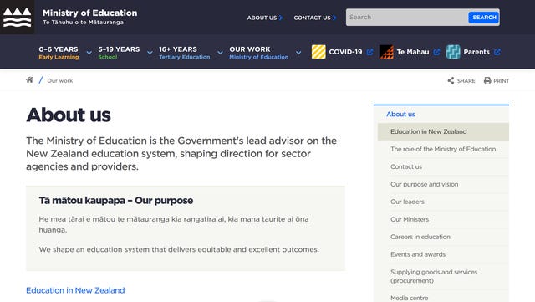Open the Our Work Ministry of Education menu
Viewport: 535px width, 302px height.
258,53
